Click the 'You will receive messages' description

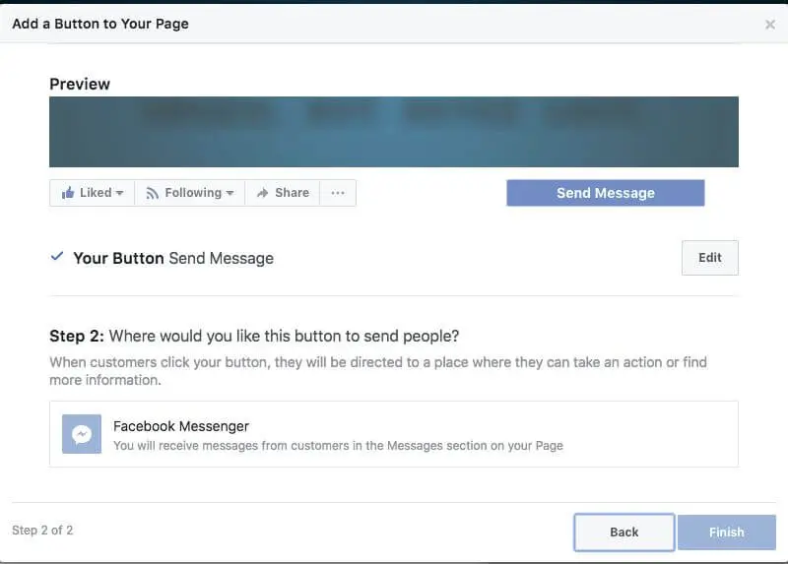point(338,446)
